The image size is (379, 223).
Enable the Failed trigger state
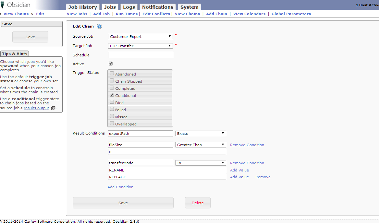click(x=112, y=109)
